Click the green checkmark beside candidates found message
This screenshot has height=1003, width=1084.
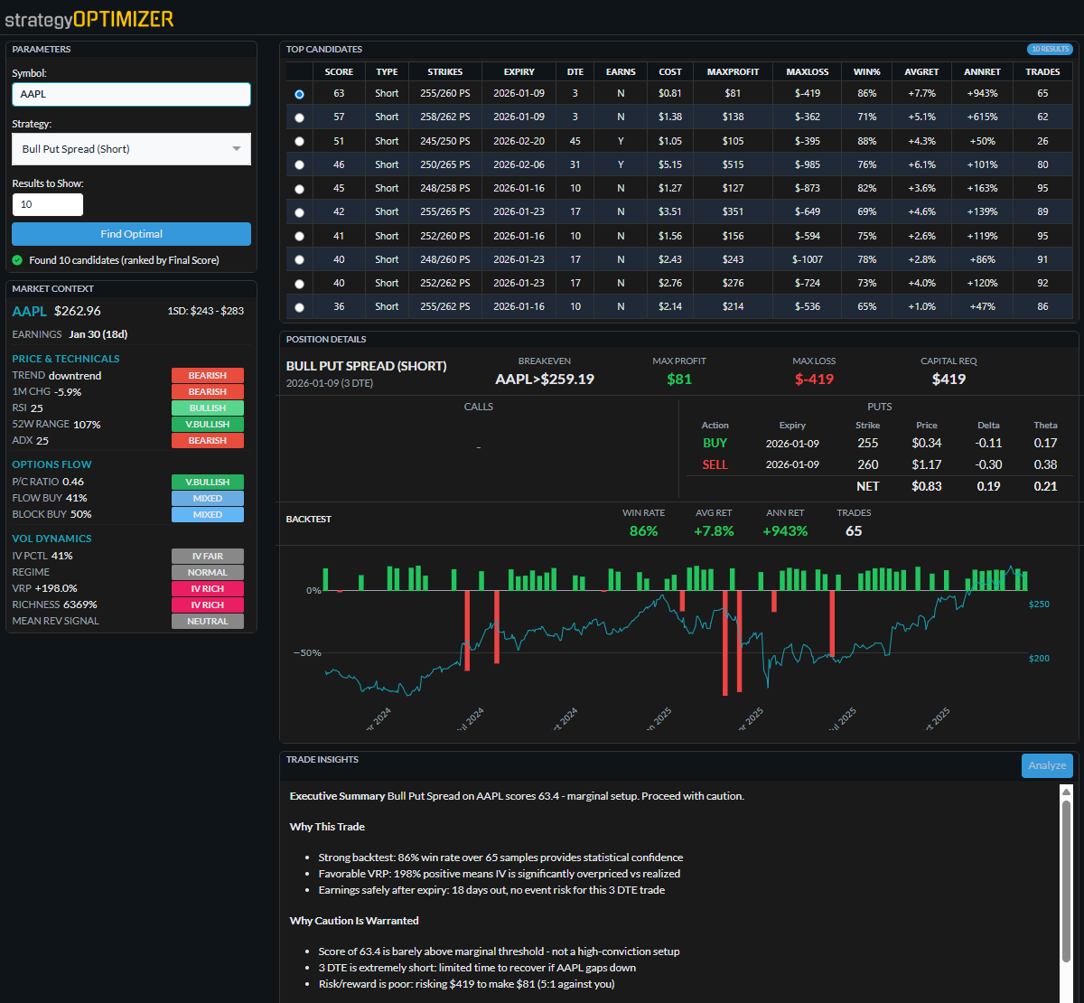(19, 259)
